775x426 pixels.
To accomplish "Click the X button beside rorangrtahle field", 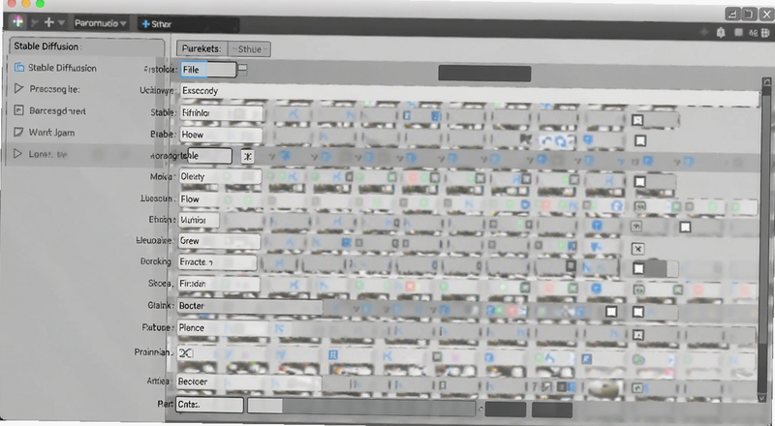I will click(248, 156).
